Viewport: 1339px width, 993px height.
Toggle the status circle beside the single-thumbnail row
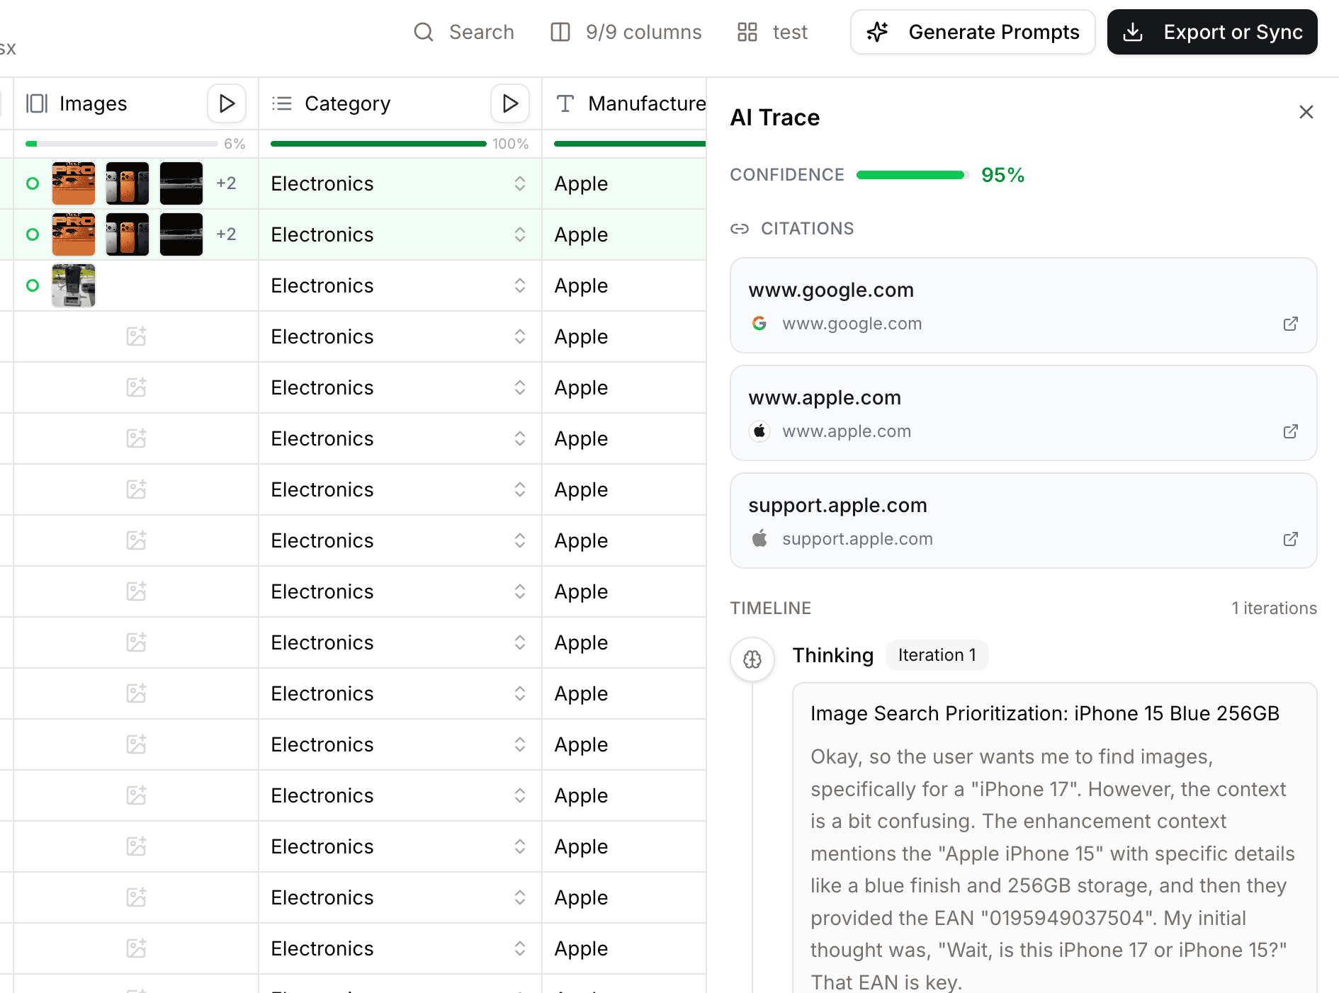[x=33, y=285]
